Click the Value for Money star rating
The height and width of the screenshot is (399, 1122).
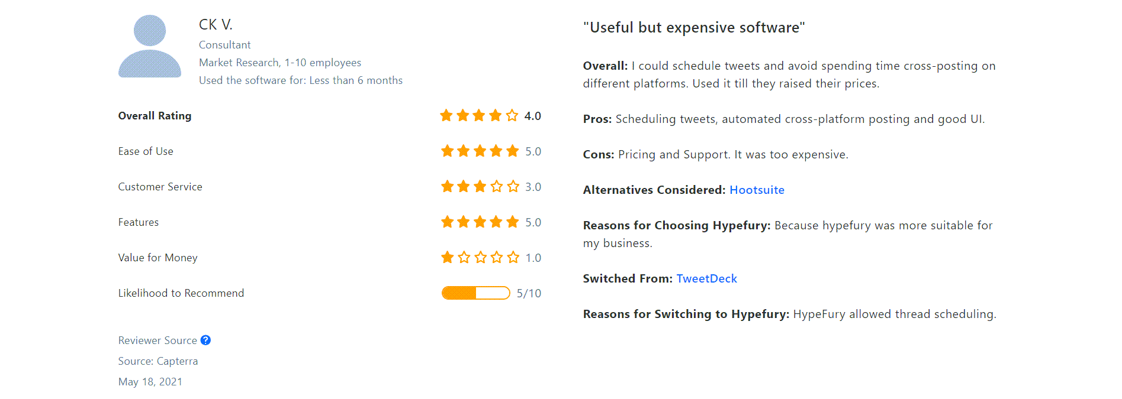[480, 257]
